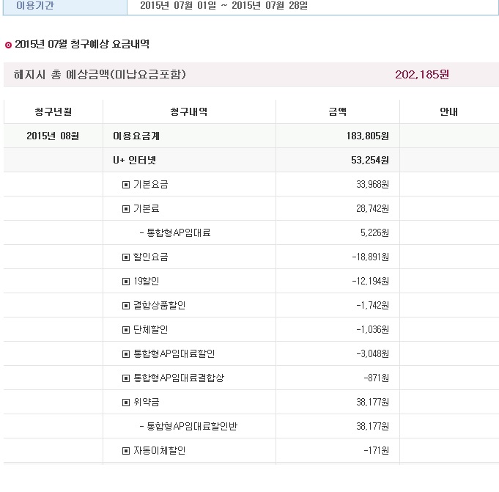499x492 pixels.
Task: Click the 202,185원 total amount
Action: 422,75
